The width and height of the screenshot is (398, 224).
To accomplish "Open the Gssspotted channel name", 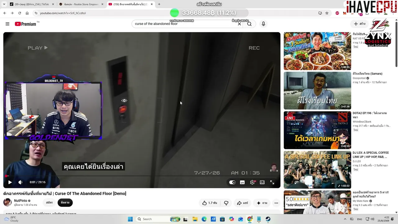I will (x=359, y=78).
